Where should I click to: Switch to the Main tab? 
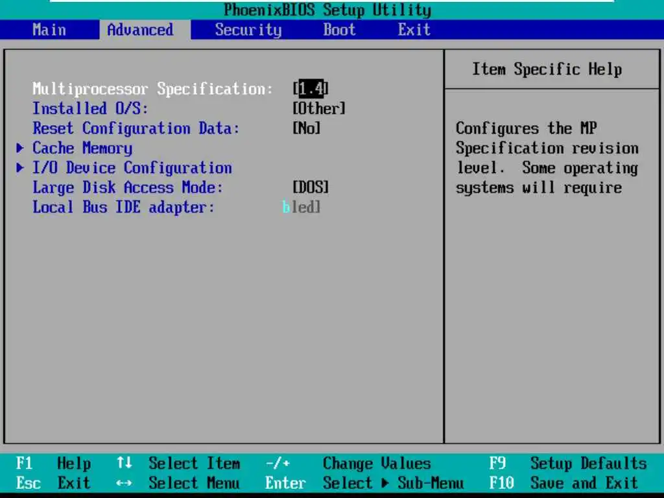(x=49, y=30)
